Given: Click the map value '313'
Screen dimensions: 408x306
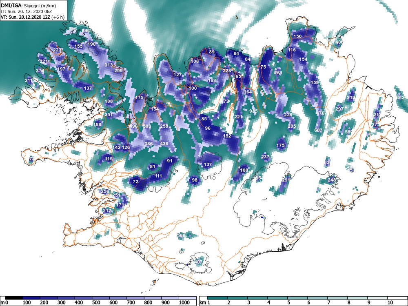Looking at the screenshot, I should 109,65.
